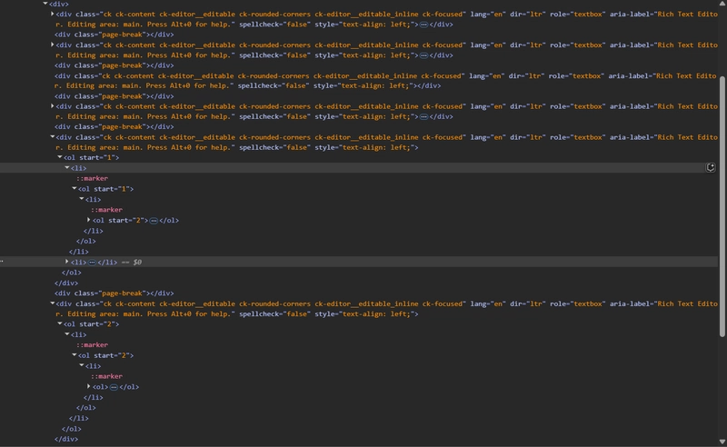Expand the selected <li> == $0 node arrow
This screenshot has width=727, height=447.
(x=67, y=262)
